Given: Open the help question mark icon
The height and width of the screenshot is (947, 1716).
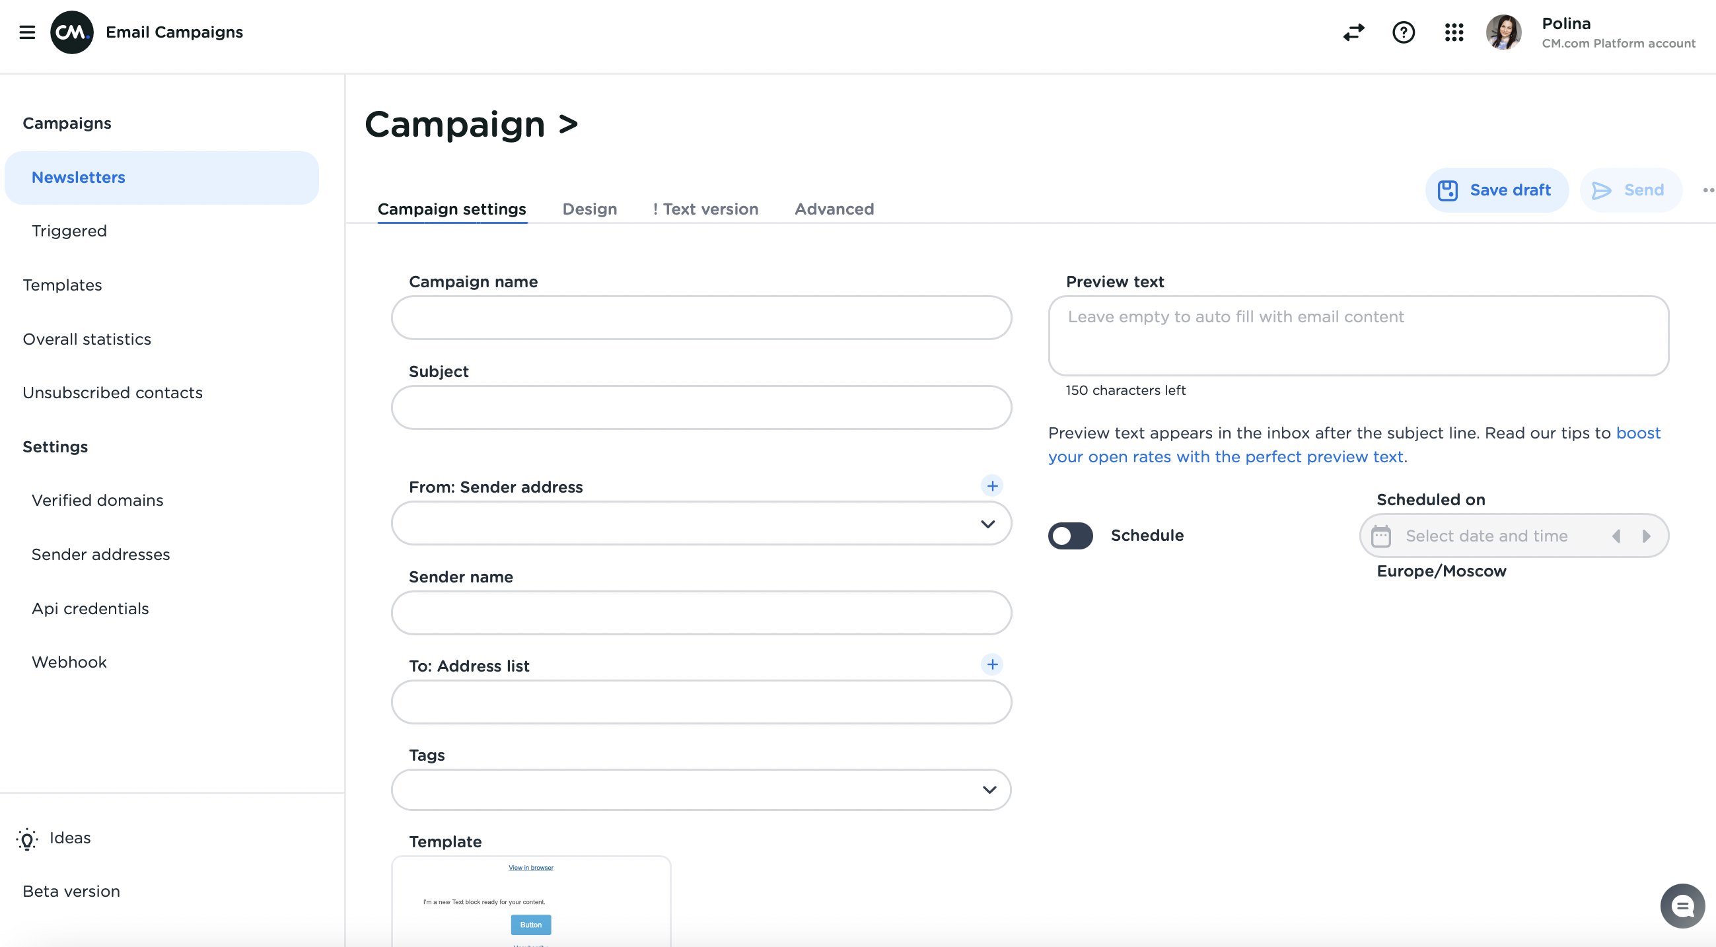Looking at the screenshot, I should tap(1403, 32).
